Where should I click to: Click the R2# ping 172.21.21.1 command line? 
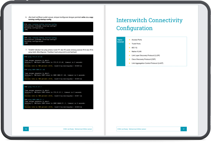pyautogui.click(x=33, y=87)
